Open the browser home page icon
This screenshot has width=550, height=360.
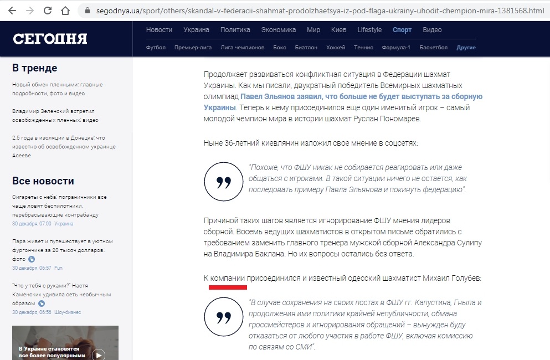pos(65,11)
